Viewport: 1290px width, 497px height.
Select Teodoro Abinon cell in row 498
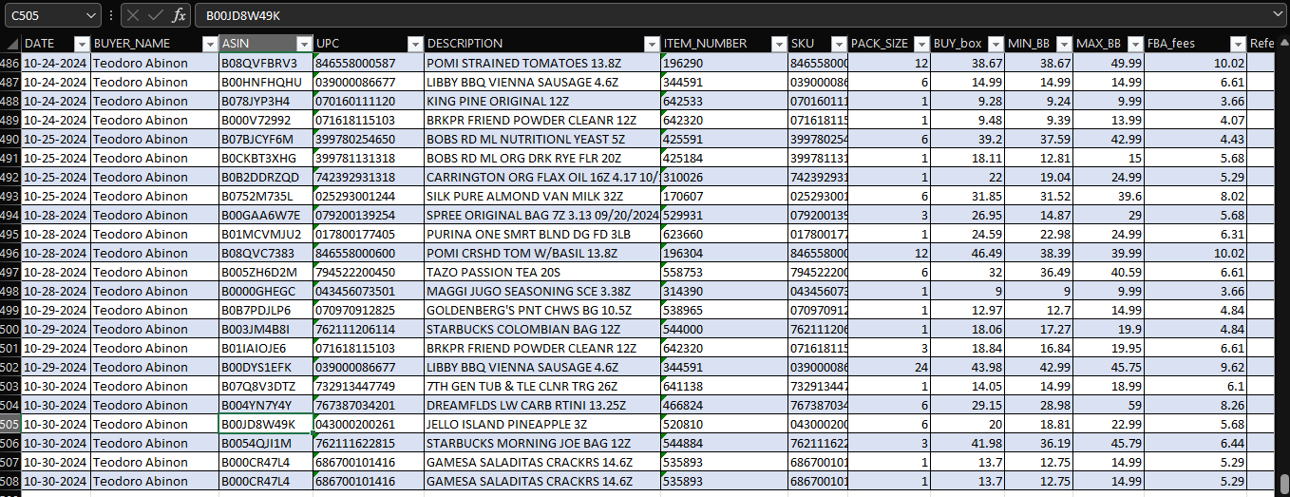[155, 291]
